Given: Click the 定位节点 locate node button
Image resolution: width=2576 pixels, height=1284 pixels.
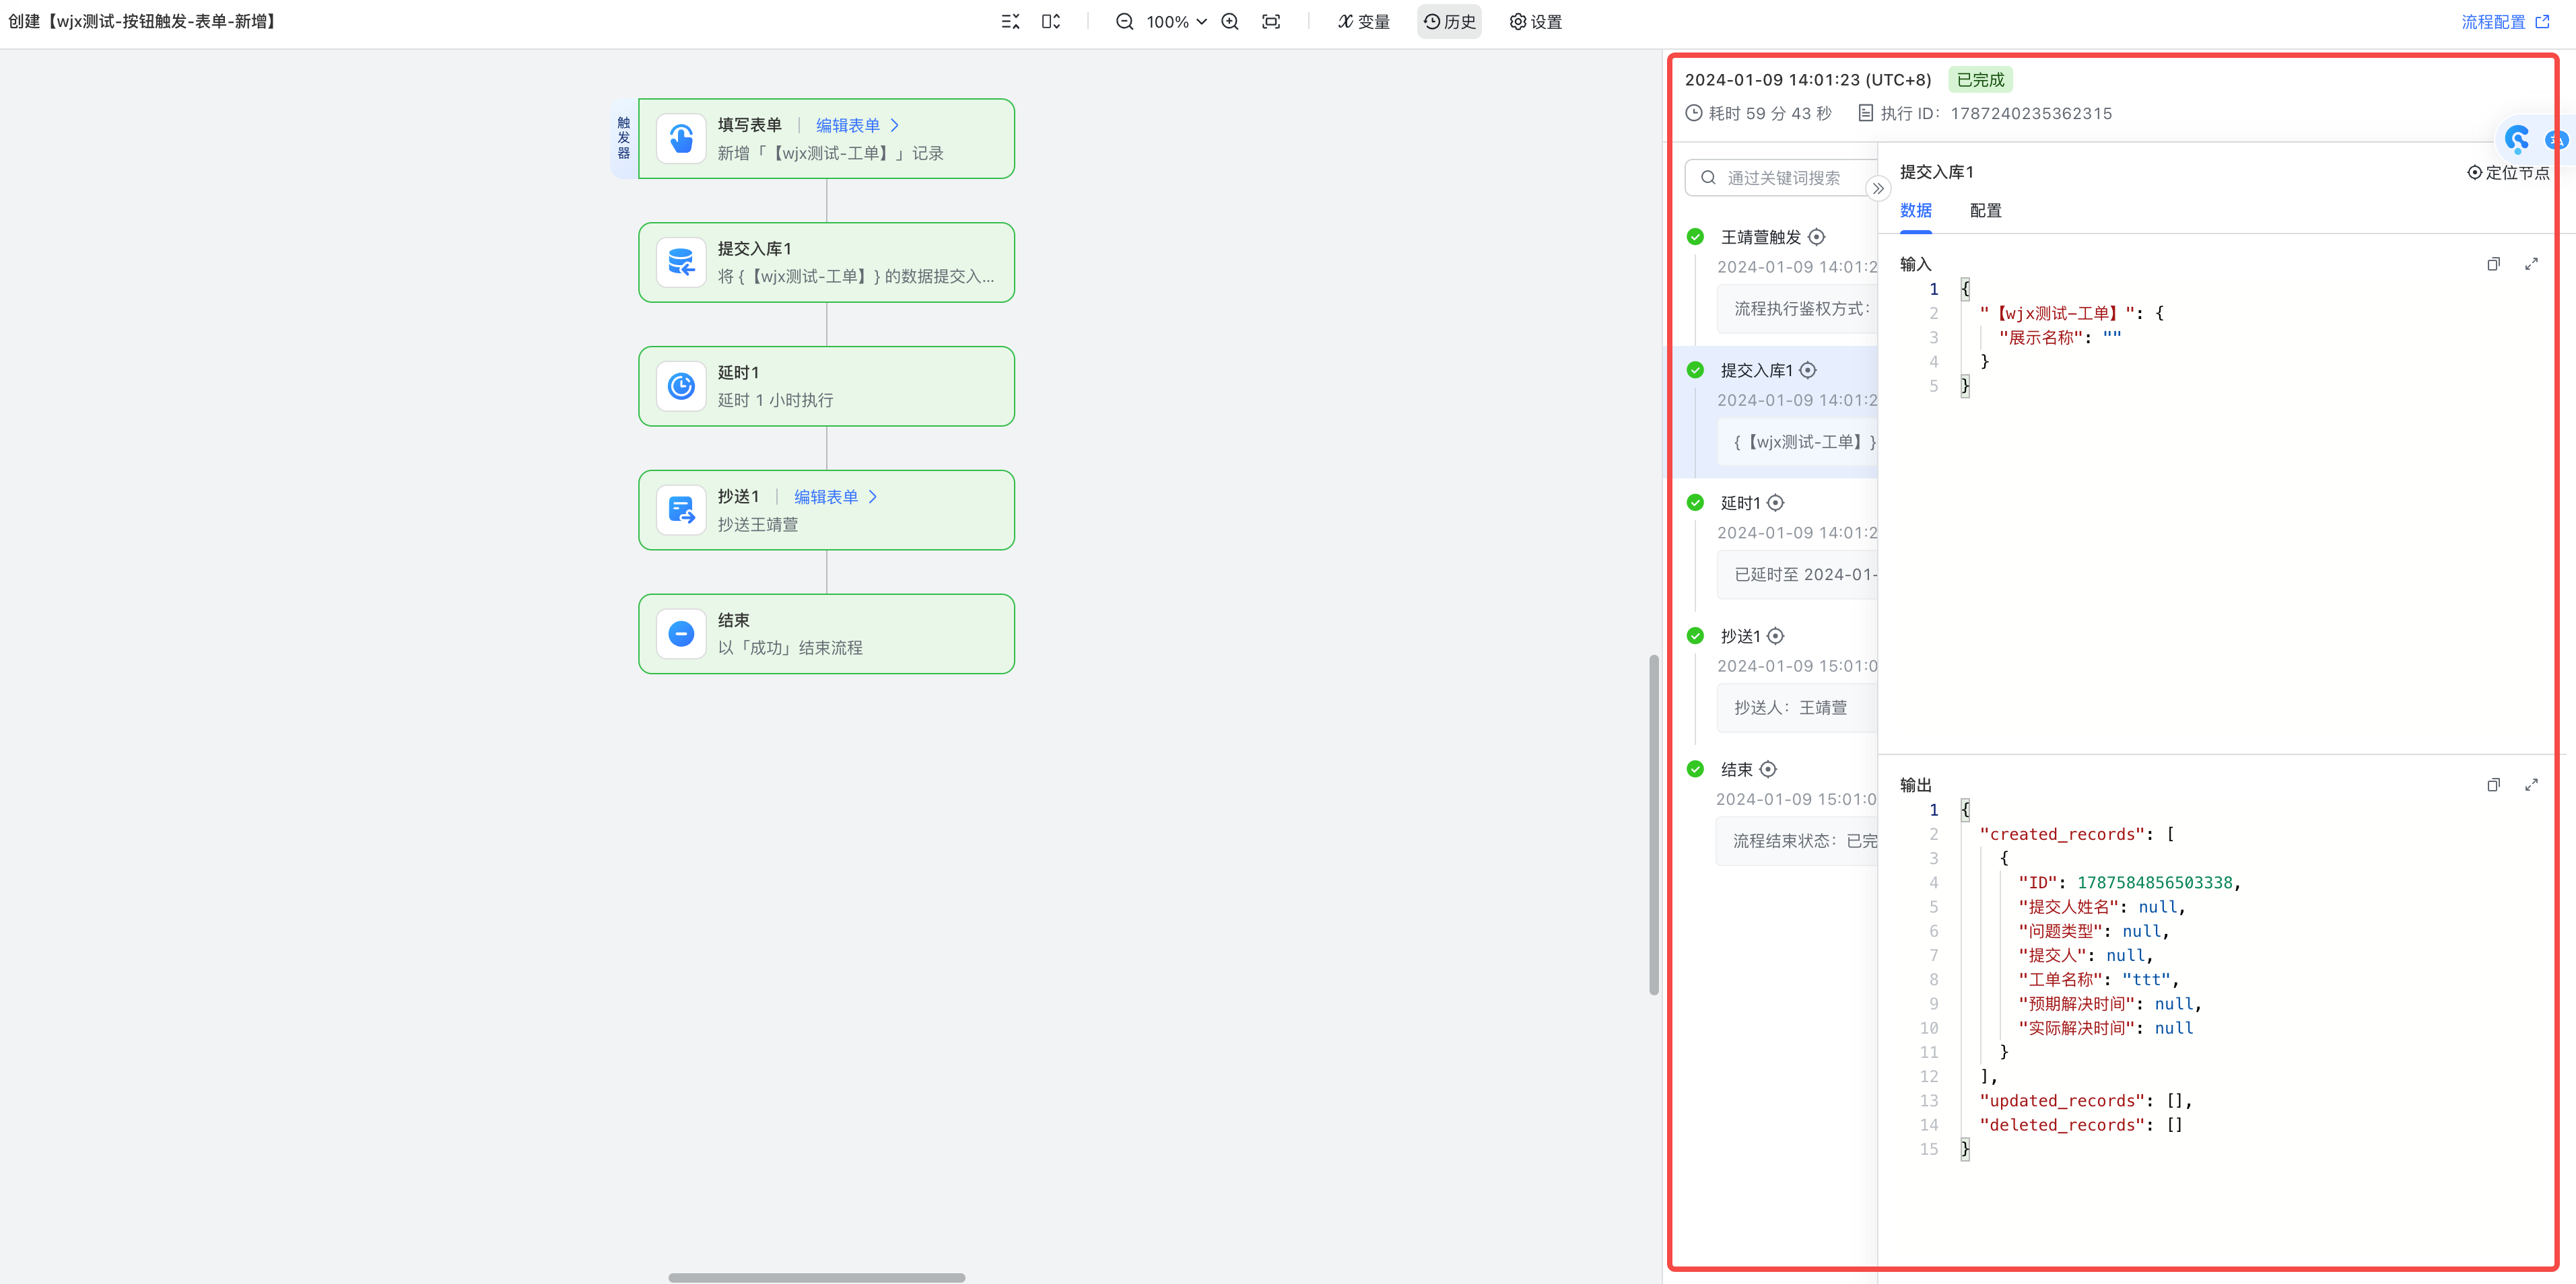Looking at the screenshot, I should pyautogui.click(x=2508, y=173).
